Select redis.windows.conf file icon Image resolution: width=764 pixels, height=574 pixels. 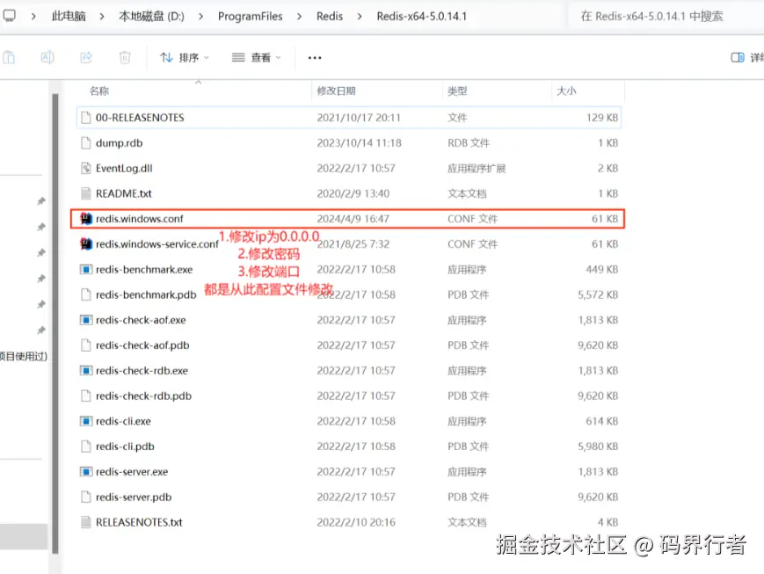click(86, 219)
